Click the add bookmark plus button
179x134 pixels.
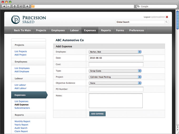point(27,6)
